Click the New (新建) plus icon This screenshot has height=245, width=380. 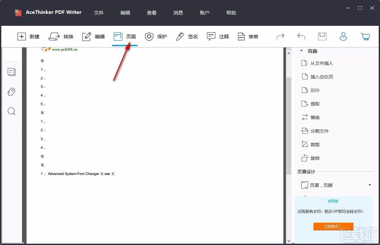22,36
